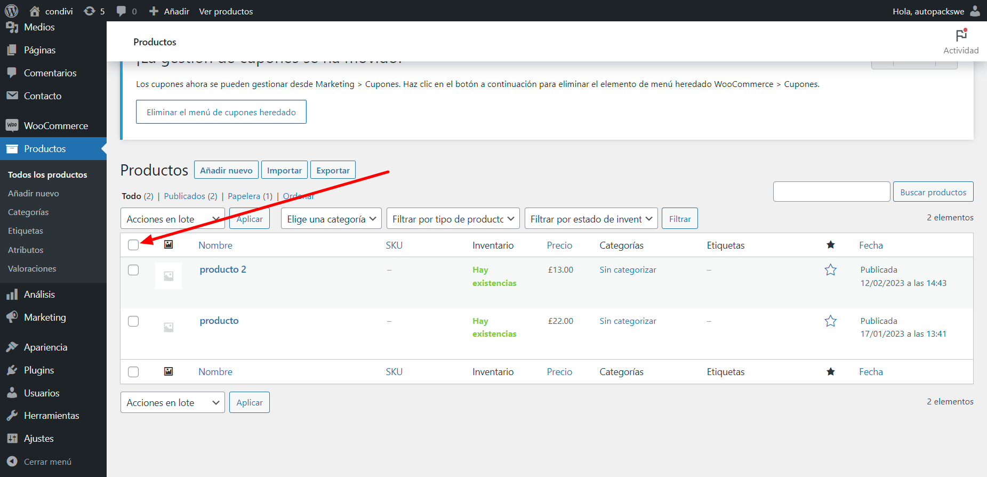Click the Ajustes settings icon

12,439
